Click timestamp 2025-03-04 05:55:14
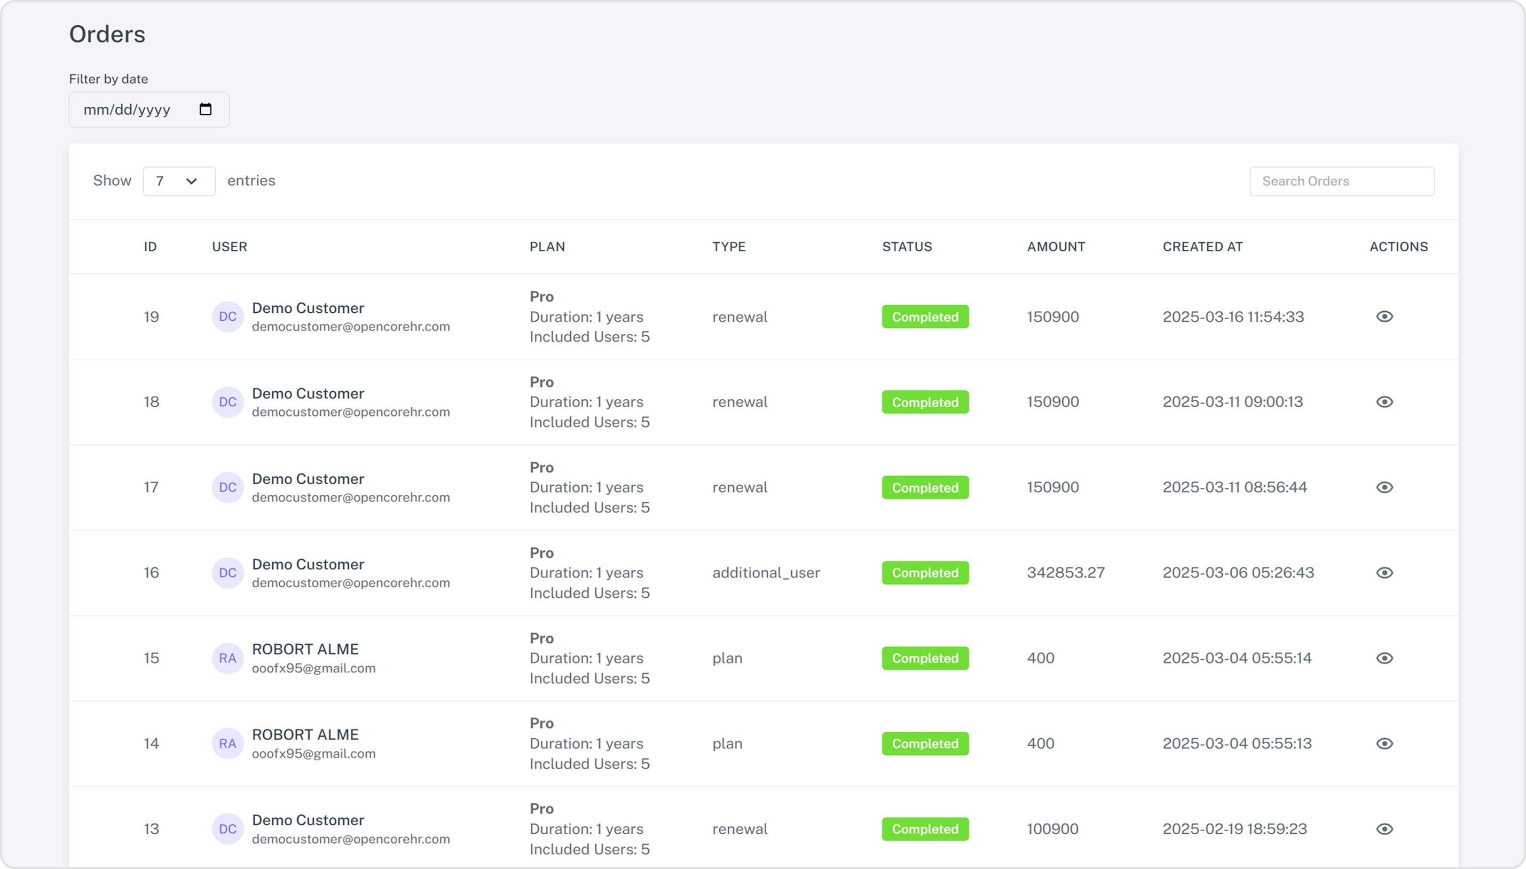The height and width of the screenshot is (869, 1526). pos(1237,658)
